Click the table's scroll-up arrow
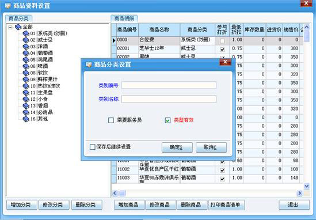Image resolution: width=316 pixels, height=220 pixels. [307, 27]
